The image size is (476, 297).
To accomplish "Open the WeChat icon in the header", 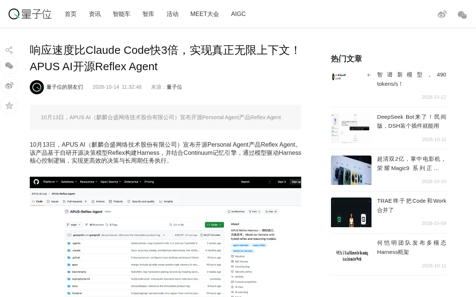I will click(x=462, y=15).
